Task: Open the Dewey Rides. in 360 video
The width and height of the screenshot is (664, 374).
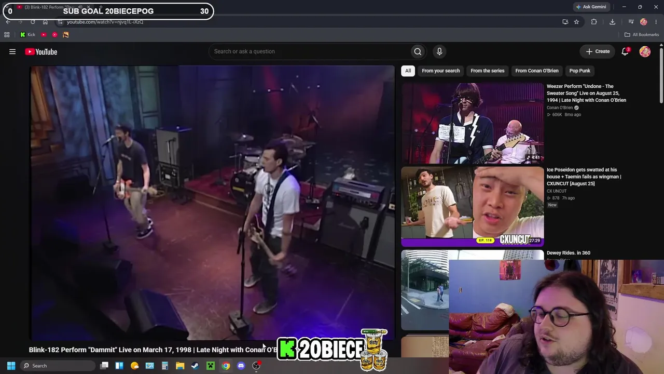Action: click(569, 253)
